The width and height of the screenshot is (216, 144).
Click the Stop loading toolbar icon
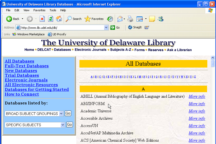[42, 19]
